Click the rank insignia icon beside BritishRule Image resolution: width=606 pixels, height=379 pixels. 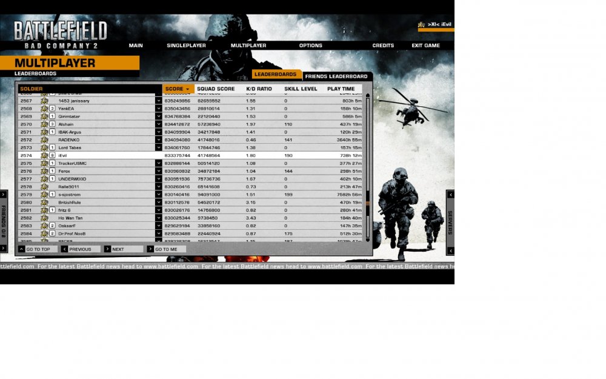(44, 203)
